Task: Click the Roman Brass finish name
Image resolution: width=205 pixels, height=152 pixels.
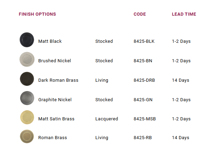Action: 53,138
